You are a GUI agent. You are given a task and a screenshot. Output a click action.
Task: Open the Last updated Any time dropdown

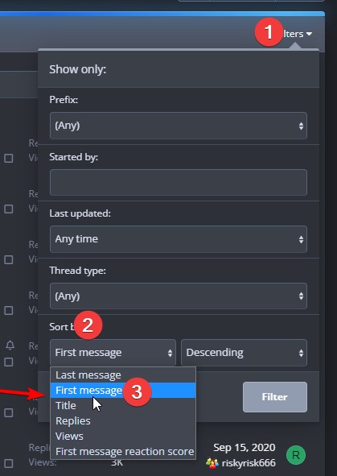[x=179, y=239]
